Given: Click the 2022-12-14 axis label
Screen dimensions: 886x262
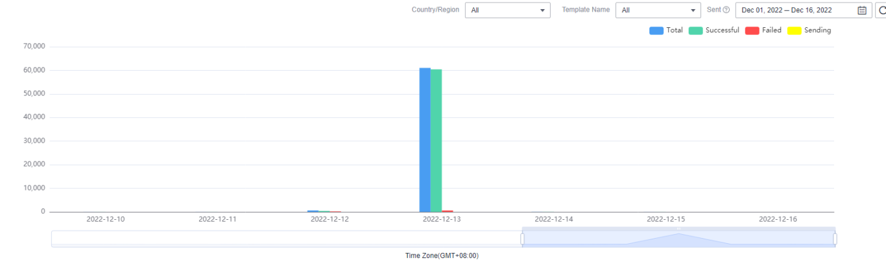Looking at the screenshot, I should [x=554, y=219].
